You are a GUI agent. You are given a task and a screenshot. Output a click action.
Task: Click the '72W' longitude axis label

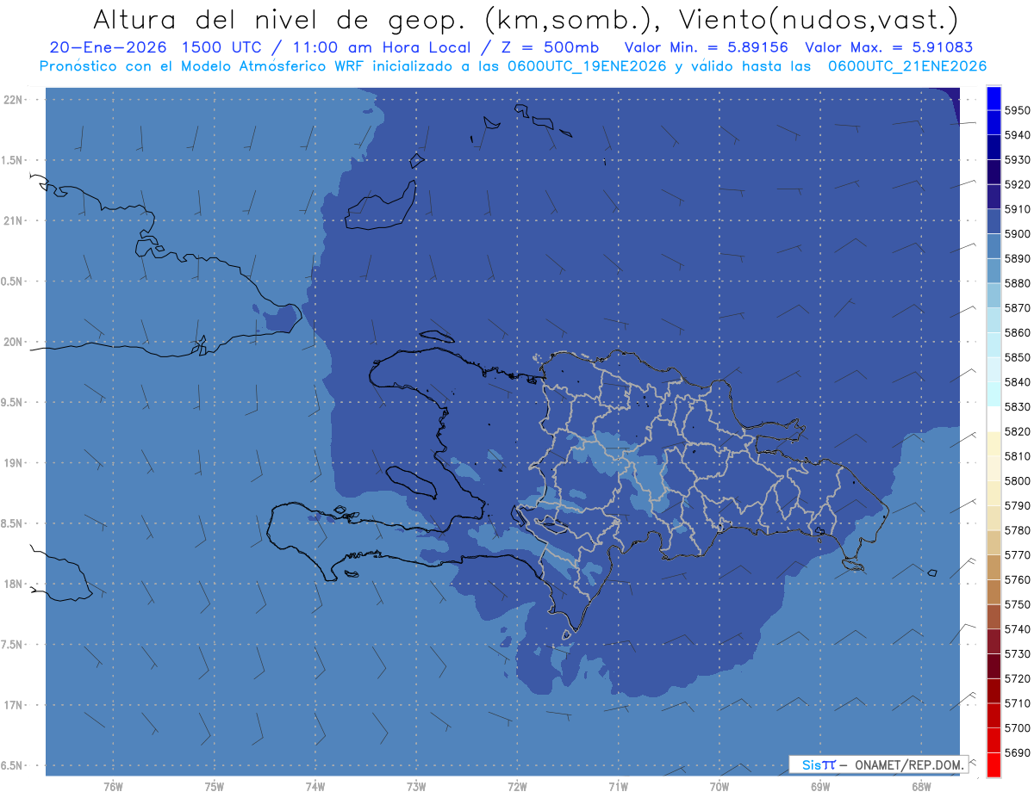tap(517, 787)
